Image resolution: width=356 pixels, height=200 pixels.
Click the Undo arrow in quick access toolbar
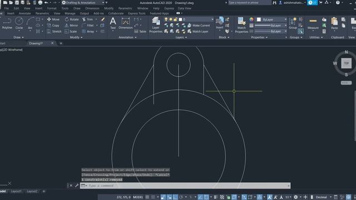(46, 3)
